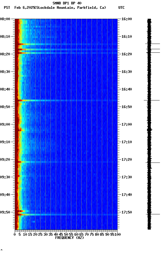Click the '09:00' PST time label
Image resolution: width=162 pixels, height=253 pixels.
coord(5,124)
